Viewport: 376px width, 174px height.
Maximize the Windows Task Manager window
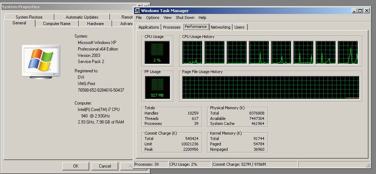360,10
